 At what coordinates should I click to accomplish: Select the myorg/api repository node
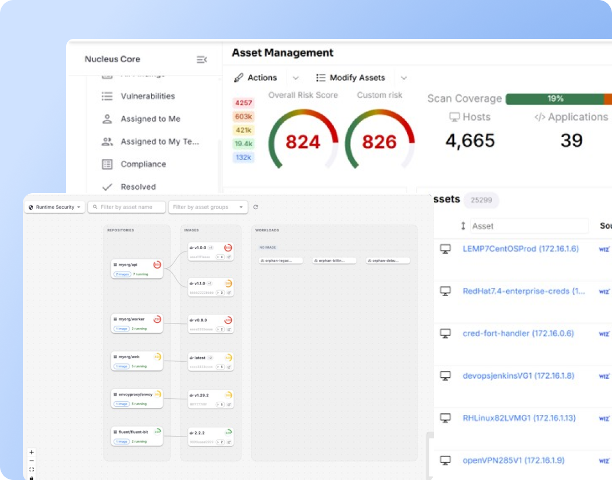(137, 269)
